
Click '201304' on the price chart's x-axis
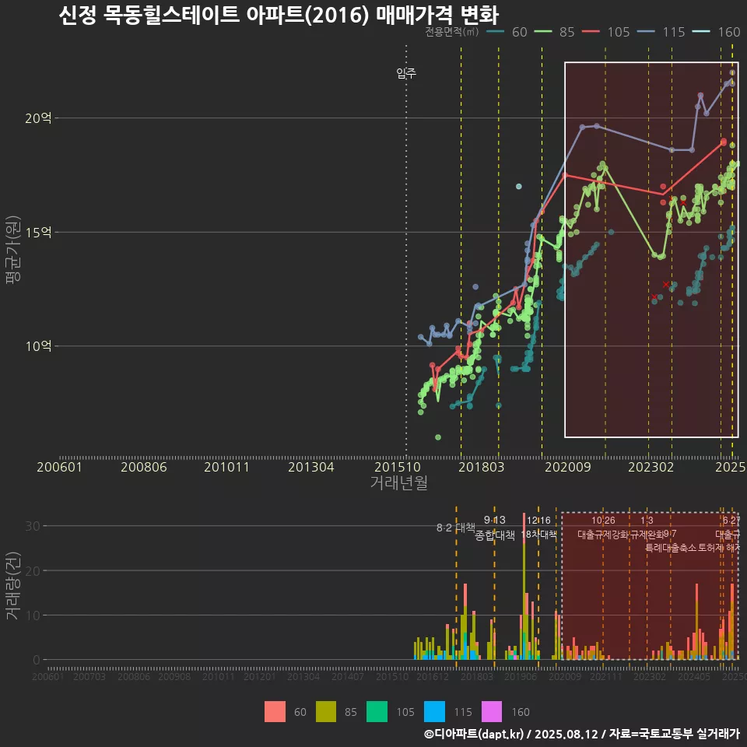coord(311,467)
